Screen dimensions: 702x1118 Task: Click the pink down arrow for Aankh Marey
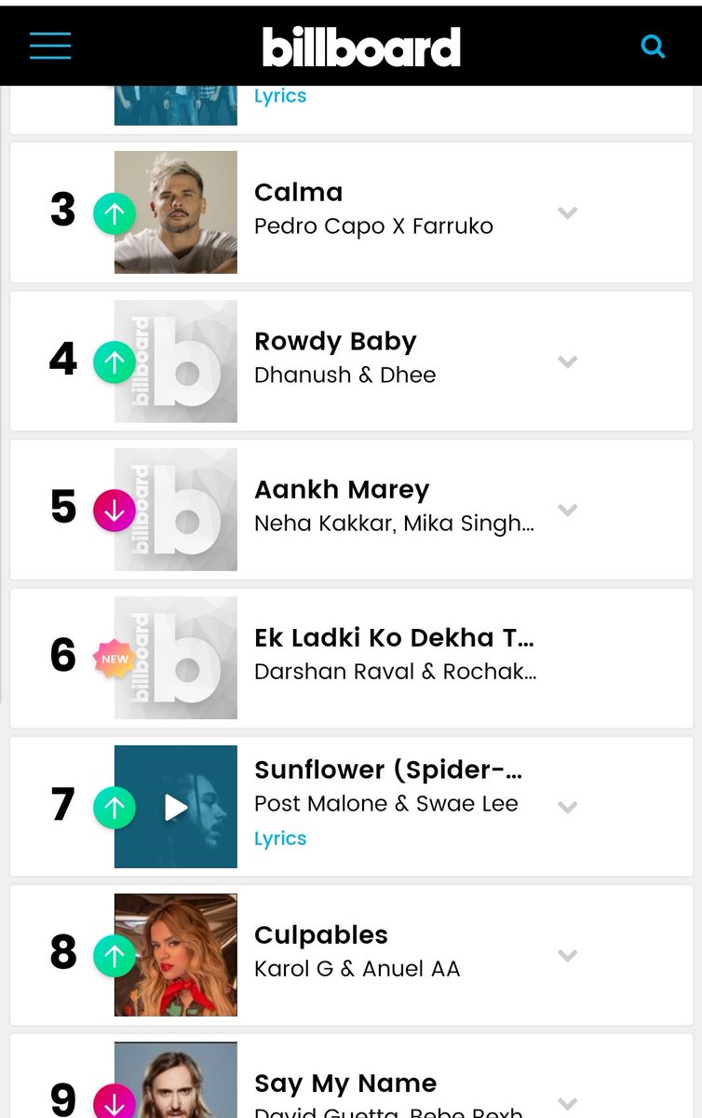115,511
